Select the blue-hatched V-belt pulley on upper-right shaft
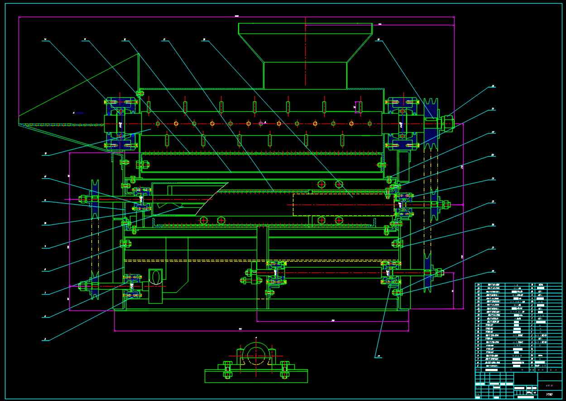566x401 pixels. 431,123
